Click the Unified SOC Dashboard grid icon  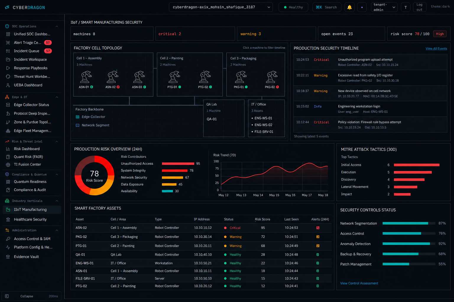pyautogui.click(x=8, y=34)
